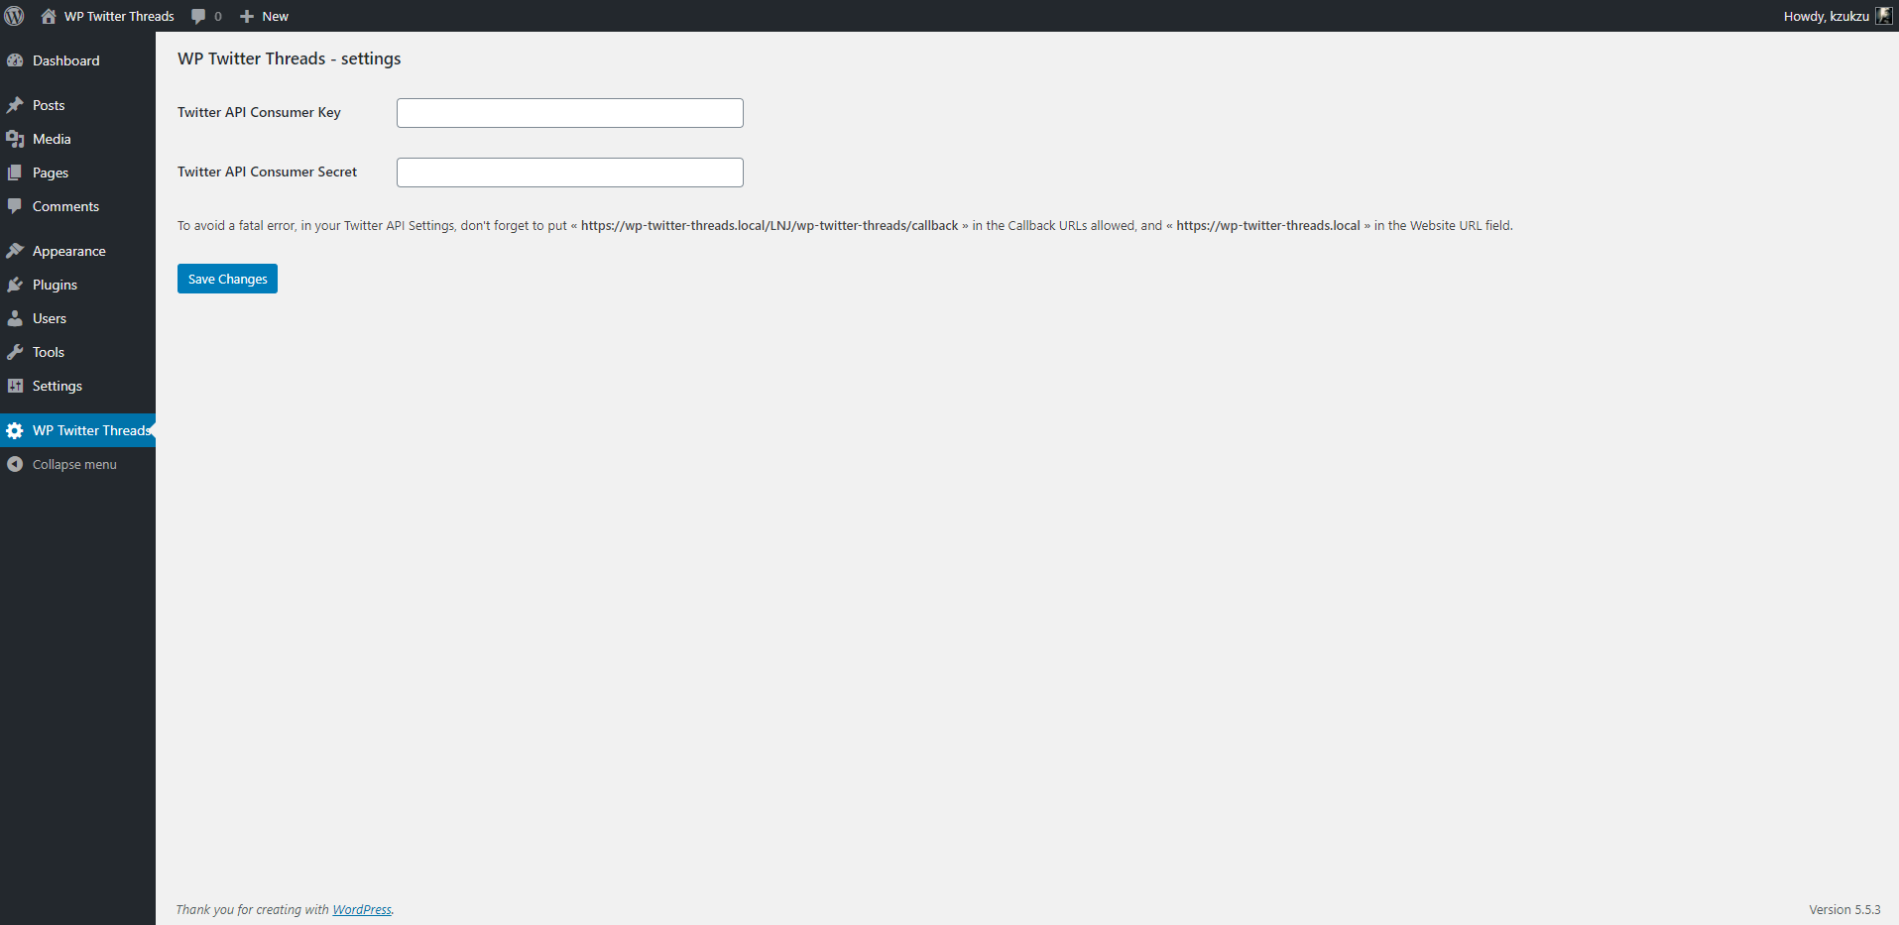1899x925 pixels.
Task: Click the Settings sliders icon
Action: (x=15, y=386)
